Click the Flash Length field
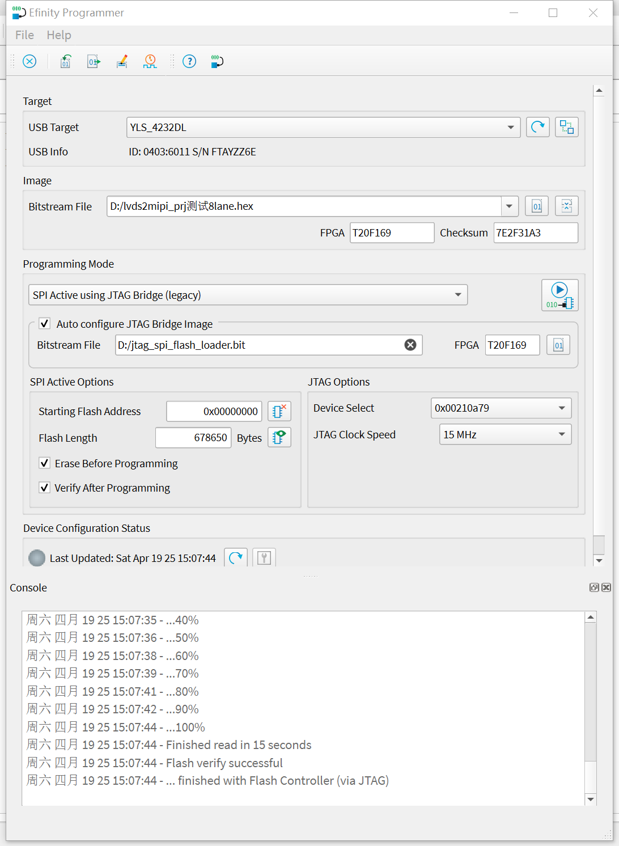Image resolution: width=619 pixels, height=846 pixels. [193, 437]
